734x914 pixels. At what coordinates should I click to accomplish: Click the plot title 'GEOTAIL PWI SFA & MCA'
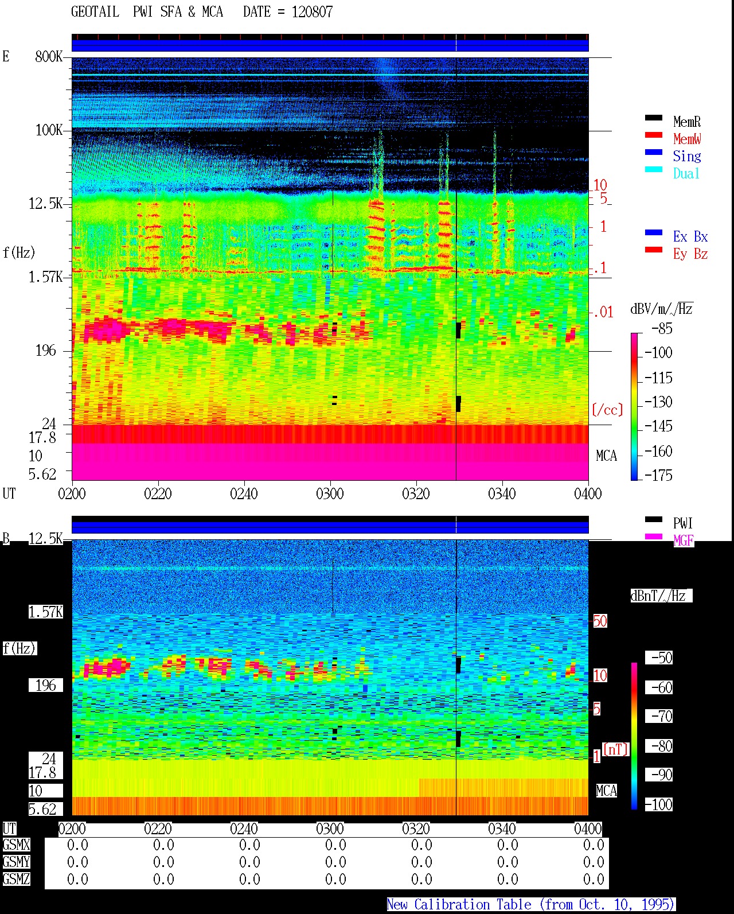(x=147, y=12)
